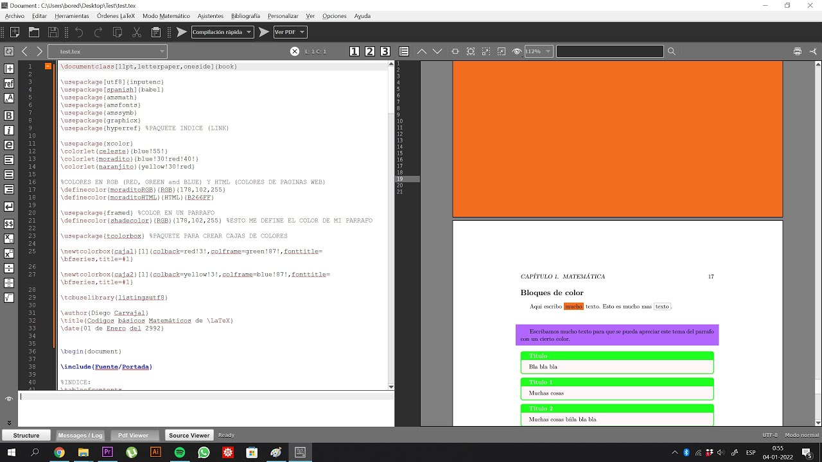Click the PDF search input field
822x462 pixels.
coord(610,51)
